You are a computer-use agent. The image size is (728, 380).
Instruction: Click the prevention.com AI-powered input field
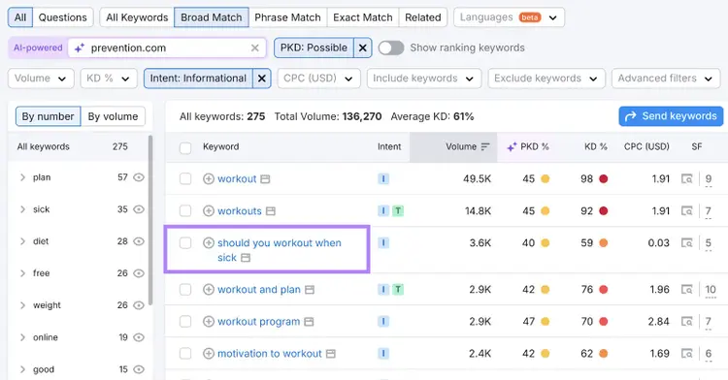click(x=167, y=47)
